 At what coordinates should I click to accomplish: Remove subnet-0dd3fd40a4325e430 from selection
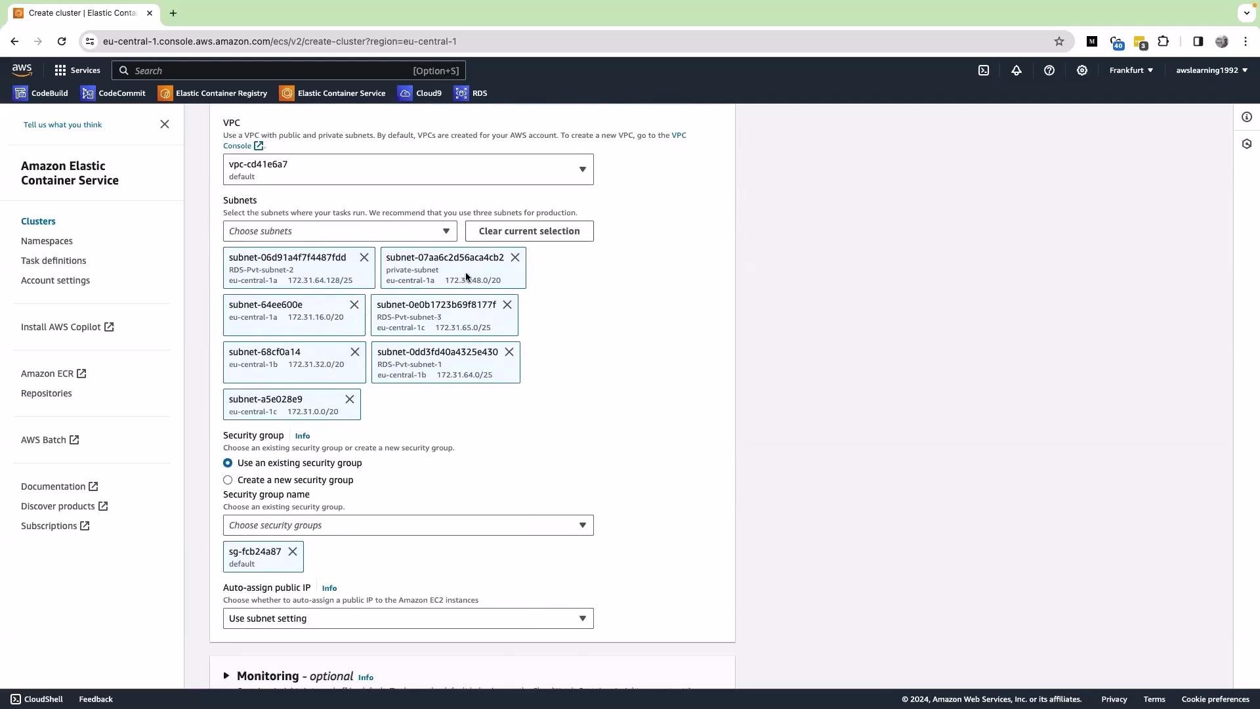[509, 352]
